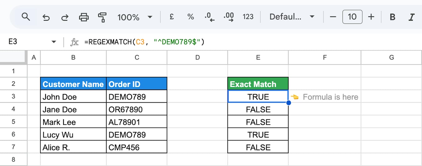Screen dimensions: 422x166
Task: Select row 4 header
Action: pos(14,109)
